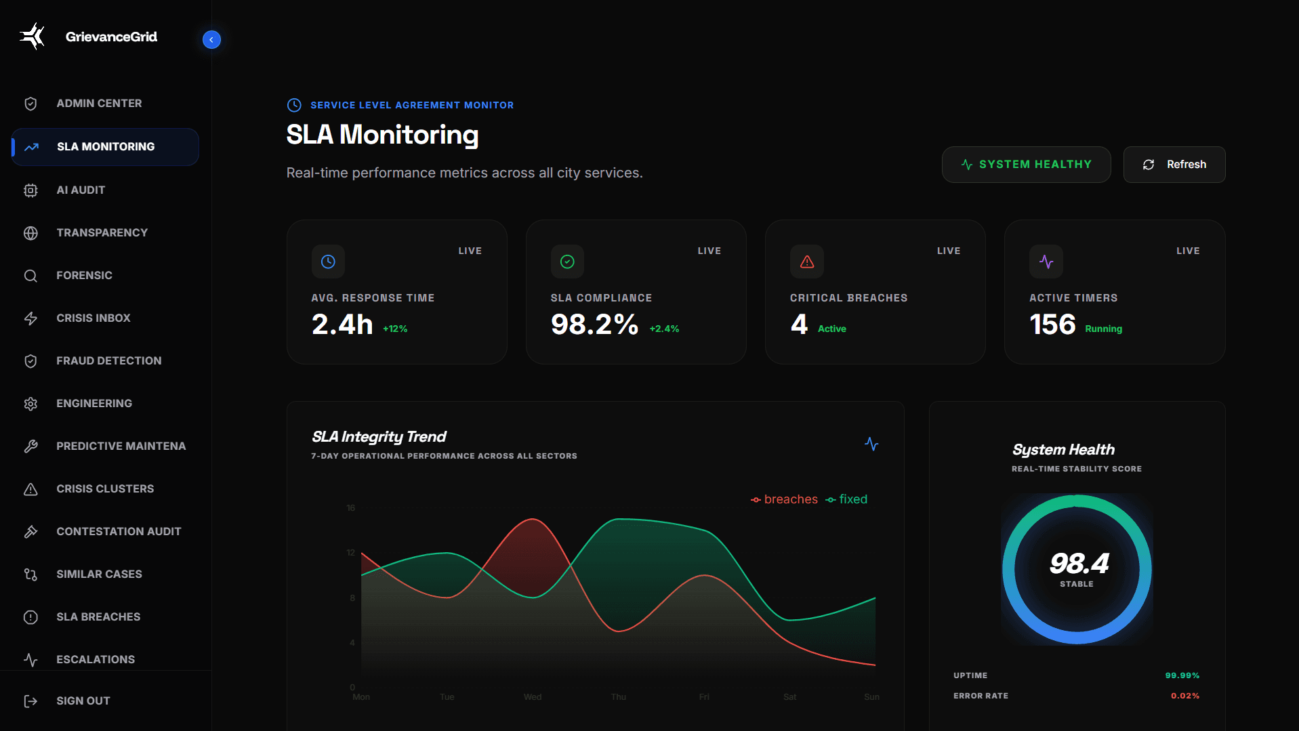
Task: Open the SLA Breaches page
Action: click(105, 617)
